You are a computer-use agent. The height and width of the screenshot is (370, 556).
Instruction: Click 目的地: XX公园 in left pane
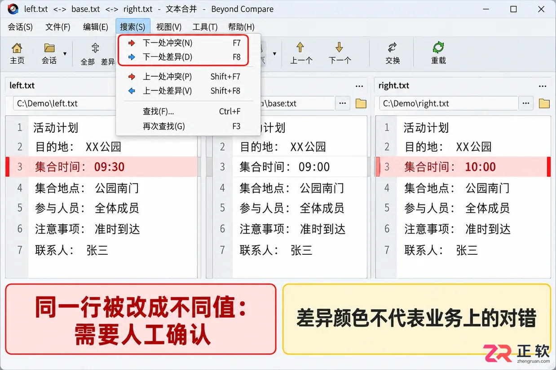point(79,147)
